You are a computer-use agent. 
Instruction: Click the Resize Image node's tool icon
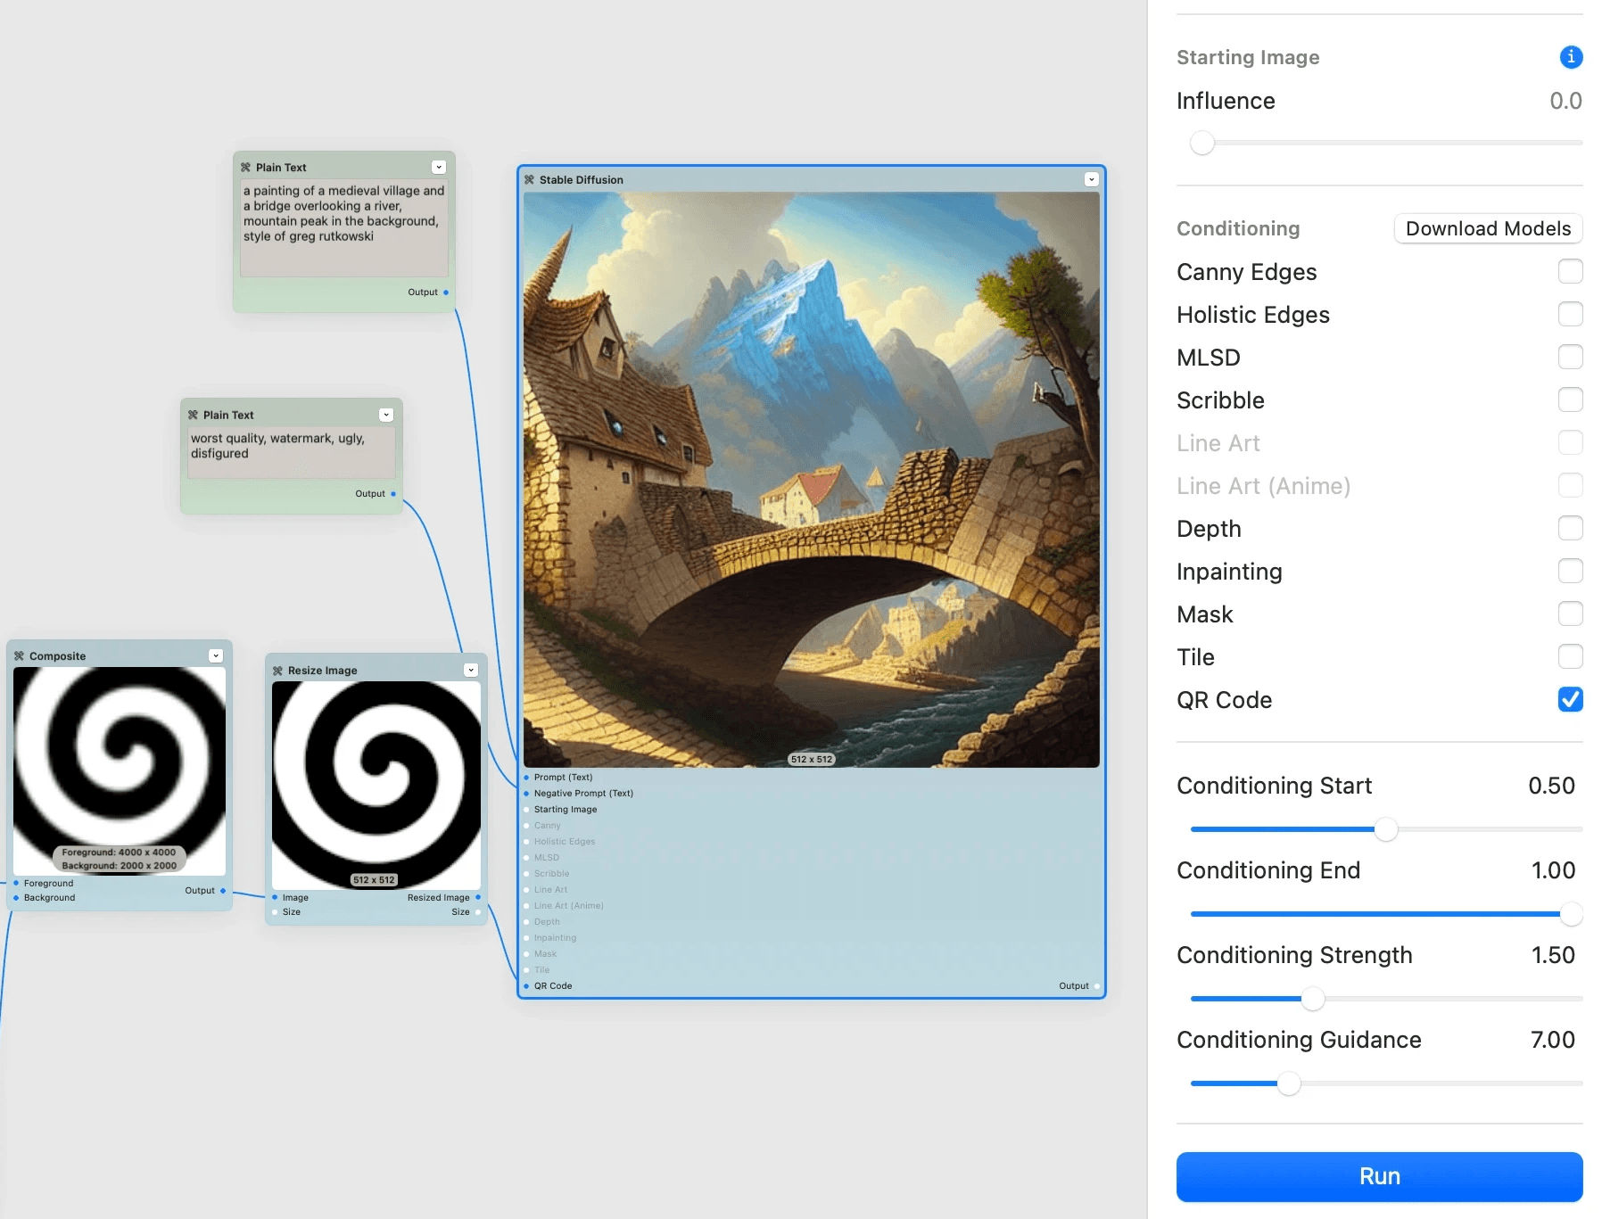[x=277, y=671]
